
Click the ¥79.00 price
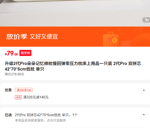coord(11,53)
